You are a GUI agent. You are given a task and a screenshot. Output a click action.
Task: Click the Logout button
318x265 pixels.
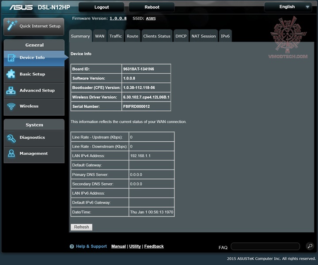[x=102, y=7]
